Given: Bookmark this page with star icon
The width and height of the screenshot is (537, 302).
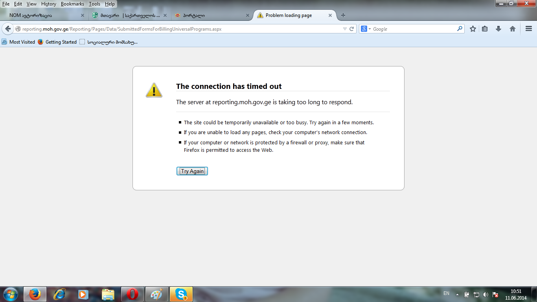Looking at the screenshot, I should click(473, 29).
